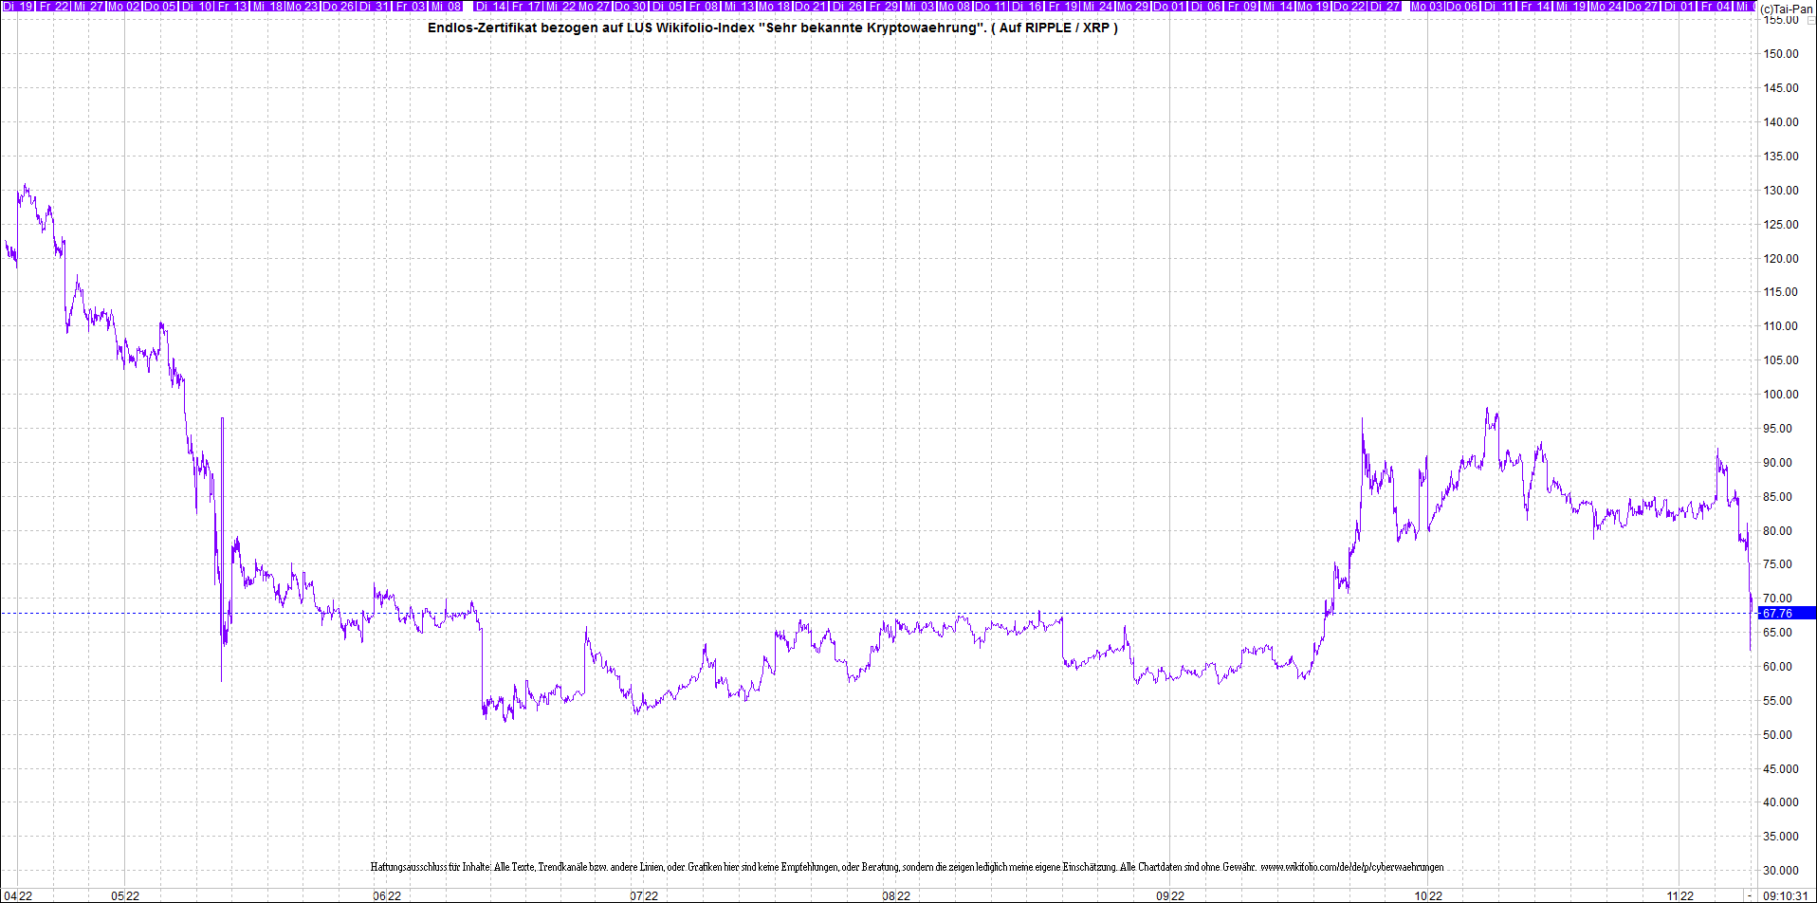Image resolution: width=1817 pixels, height=903 pixels.
Task: Click the current price tag 67.76
Action: (x=1787, y=614)
